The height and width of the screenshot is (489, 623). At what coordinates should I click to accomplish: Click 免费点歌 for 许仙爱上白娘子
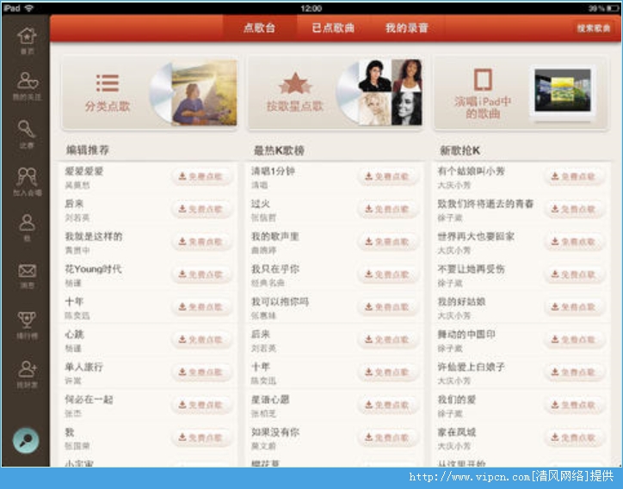575,372
